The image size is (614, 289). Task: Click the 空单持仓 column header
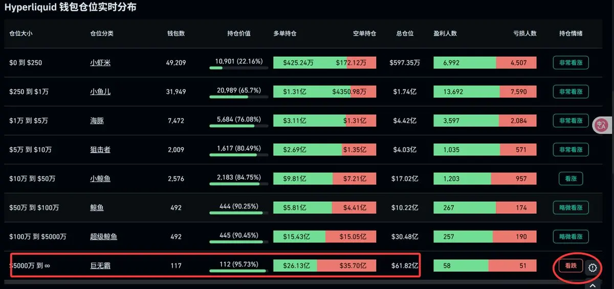[x=364, y=34]
